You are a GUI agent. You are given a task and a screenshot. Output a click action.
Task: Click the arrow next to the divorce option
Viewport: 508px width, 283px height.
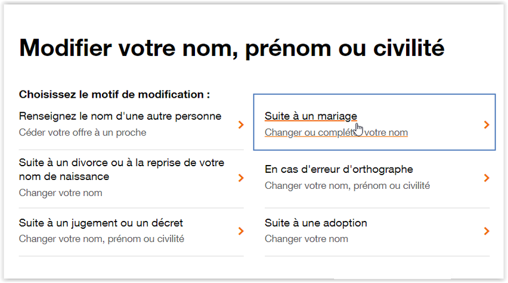click(x=241, y=178)
